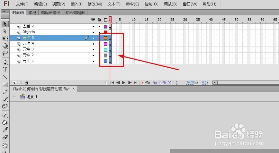This screenshot has height=153, width=279.
Task: Select the Selection (arrow) tool
Action: click(5, 24)
